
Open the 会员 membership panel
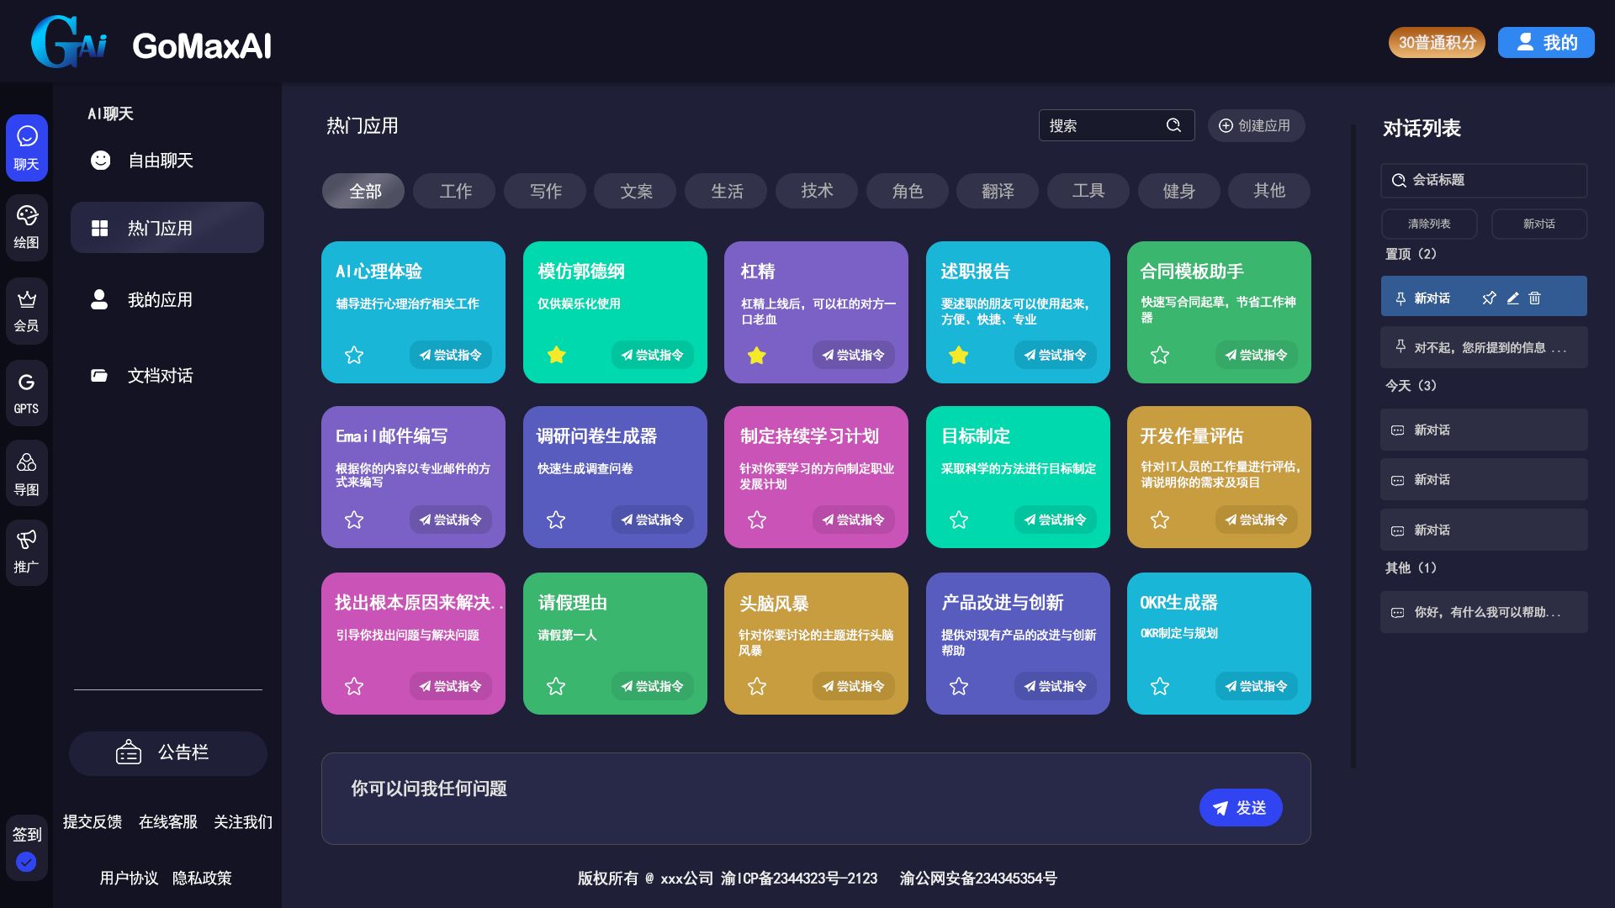26,310
